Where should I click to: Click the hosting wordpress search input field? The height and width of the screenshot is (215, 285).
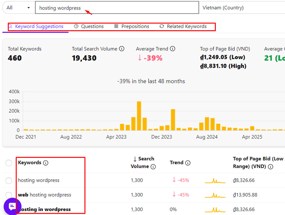tap(117, 8)
